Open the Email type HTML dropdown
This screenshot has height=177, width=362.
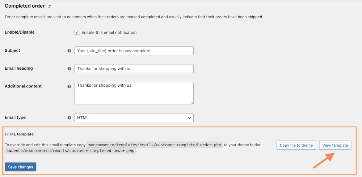pos(134,117)
